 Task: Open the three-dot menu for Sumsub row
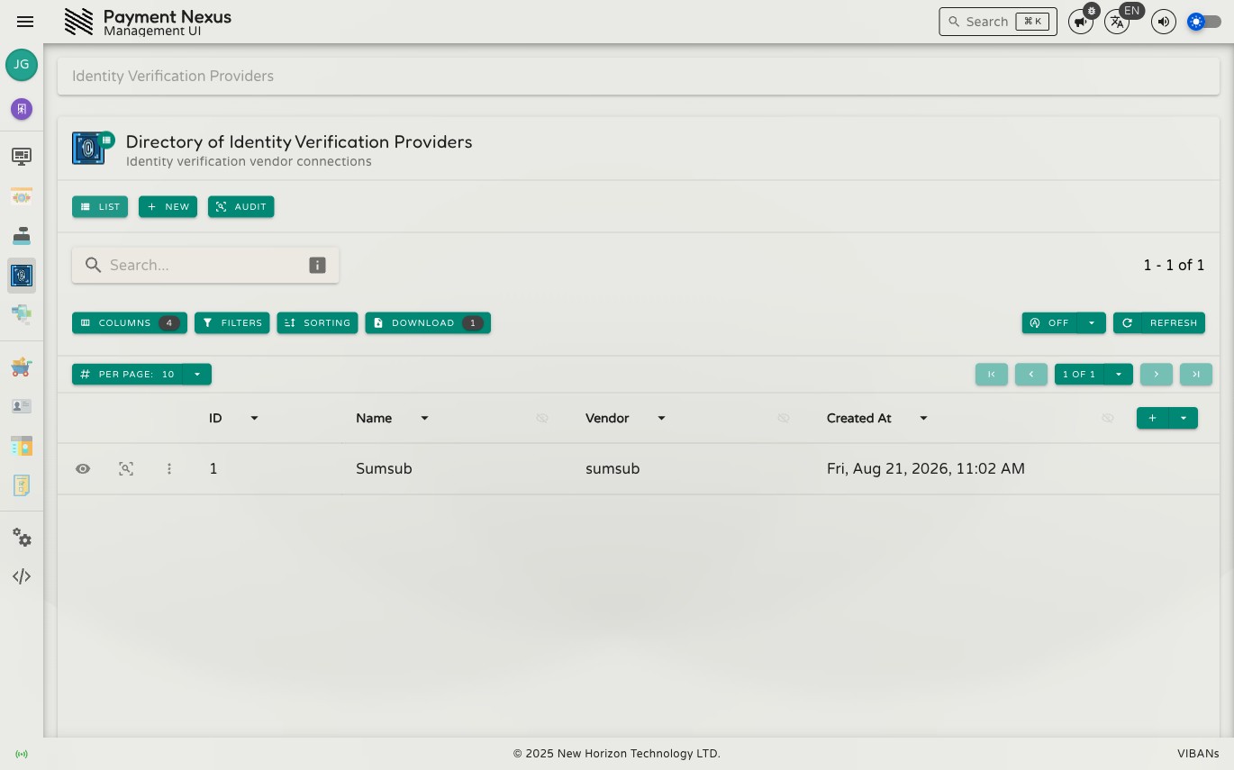pyautogui.click(x=169, y=468)
